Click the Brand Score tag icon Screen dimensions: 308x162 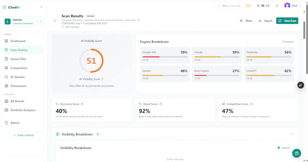[x=140, y=104]
